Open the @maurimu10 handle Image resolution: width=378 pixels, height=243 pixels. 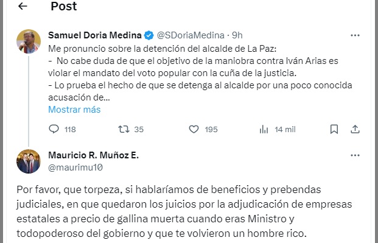(x=75, y=167)
